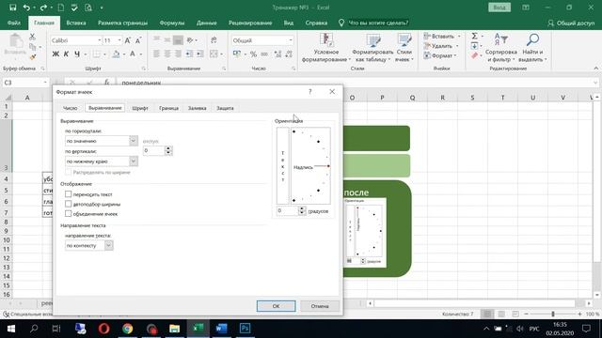Click the help question mark in dialog

(x=309, y=92)
